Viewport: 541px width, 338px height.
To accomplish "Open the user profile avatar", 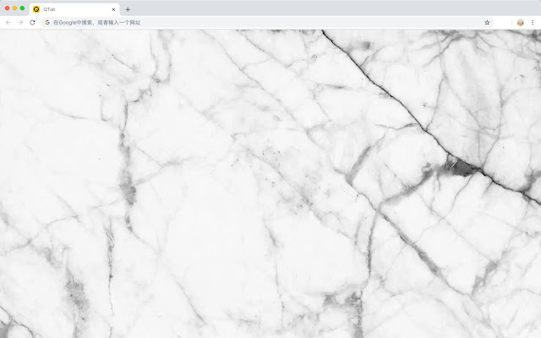I will [x=521, y=23].
